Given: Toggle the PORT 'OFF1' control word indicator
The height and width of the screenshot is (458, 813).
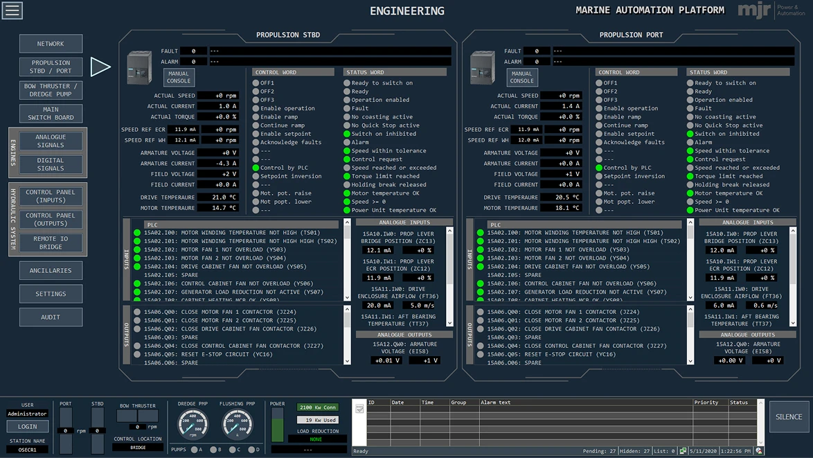Looking at the screenshot, I should point(599,83).
